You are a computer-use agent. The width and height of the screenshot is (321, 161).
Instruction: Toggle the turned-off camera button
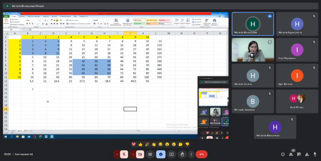[x=140, y=154]
